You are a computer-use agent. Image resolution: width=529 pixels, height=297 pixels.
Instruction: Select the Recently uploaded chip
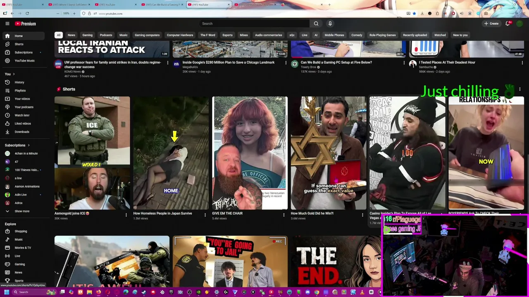click(x=415, y=35)
